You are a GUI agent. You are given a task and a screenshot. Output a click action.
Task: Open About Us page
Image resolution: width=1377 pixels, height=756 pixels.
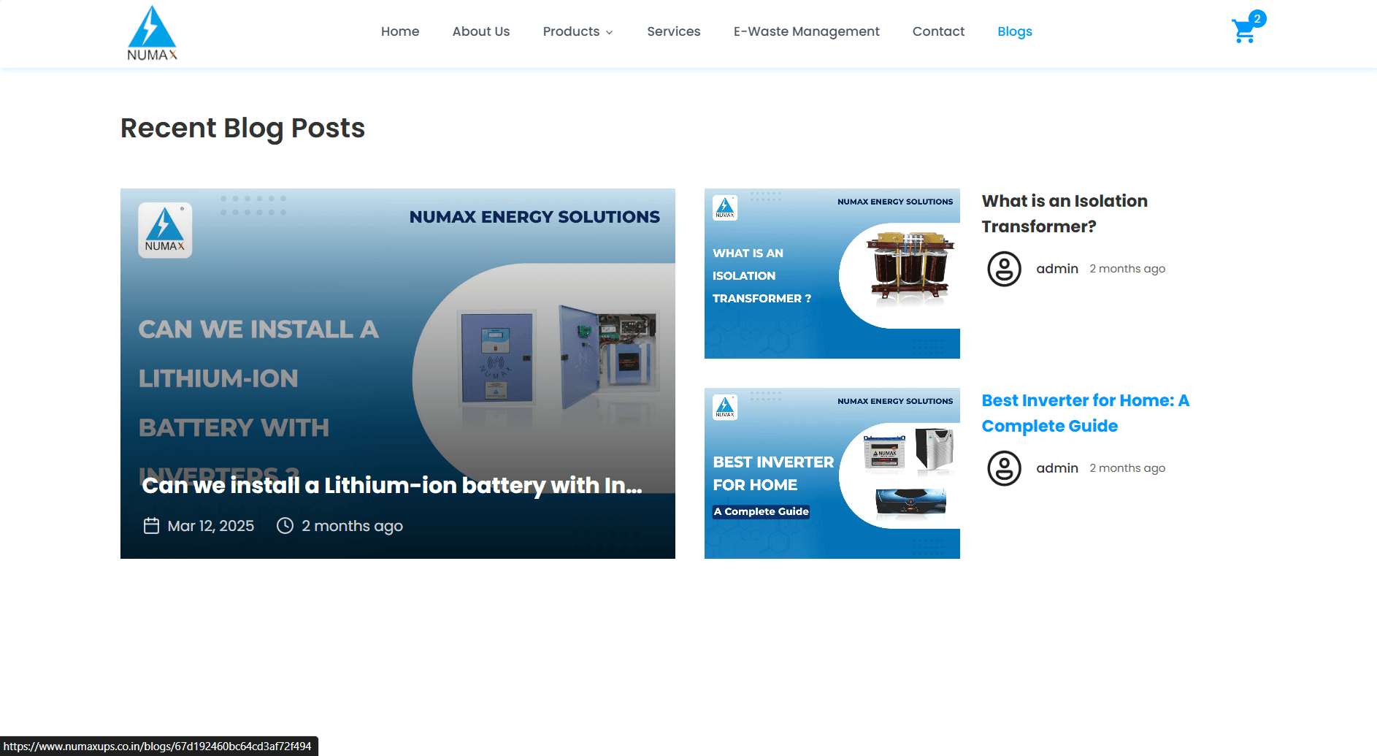(x=481, y=31)
